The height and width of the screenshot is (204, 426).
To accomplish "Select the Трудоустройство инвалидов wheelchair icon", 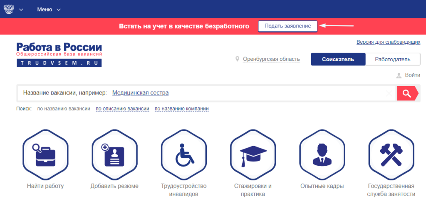I will click(183, 155).
